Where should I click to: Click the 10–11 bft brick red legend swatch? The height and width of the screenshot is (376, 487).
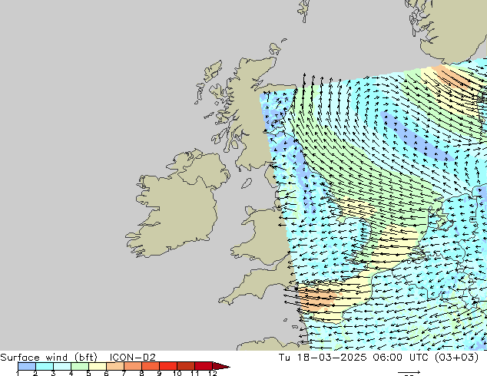coord(186,366)
